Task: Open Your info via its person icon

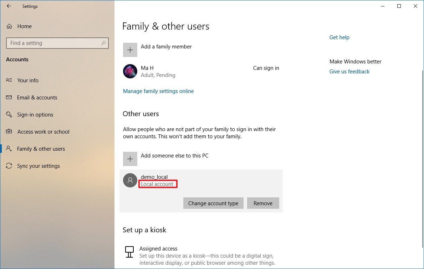Action: coord(9,80)
